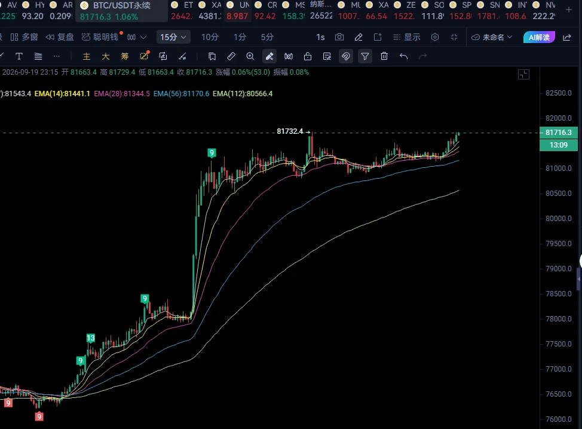Click the AI解读 button

(x=540, y=37)
